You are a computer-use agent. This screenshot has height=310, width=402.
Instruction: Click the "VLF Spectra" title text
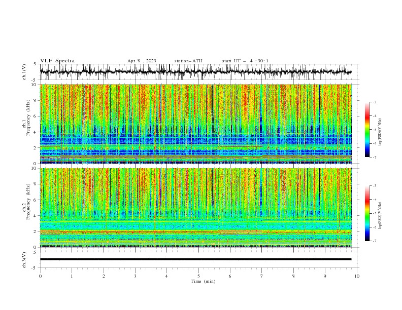57,61
